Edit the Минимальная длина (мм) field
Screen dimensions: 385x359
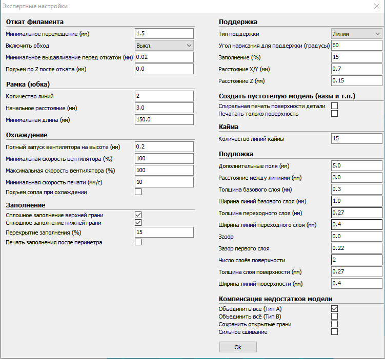164,119
